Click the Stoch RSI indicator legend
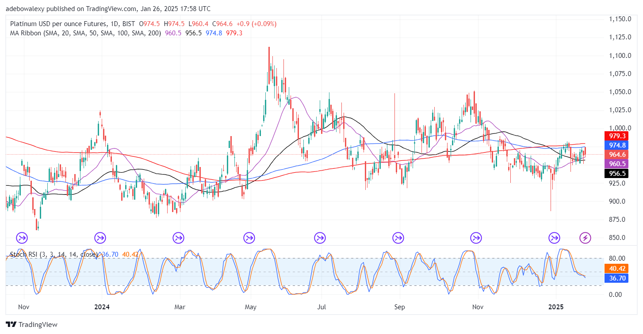This screenshot has height=334, width=643. coord(55,254)
